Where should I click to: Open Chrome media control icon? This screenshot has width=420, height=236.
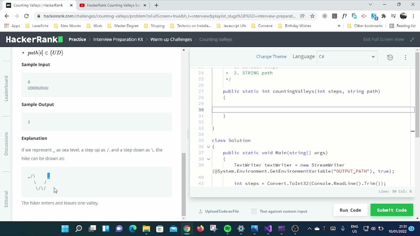393,16
